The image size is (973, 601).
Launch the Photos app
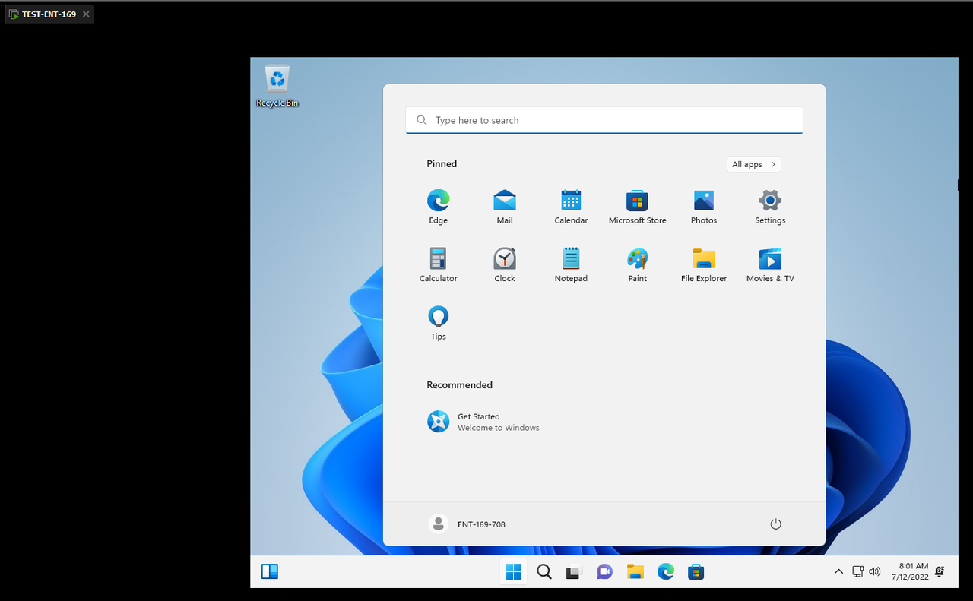point(704,207)
